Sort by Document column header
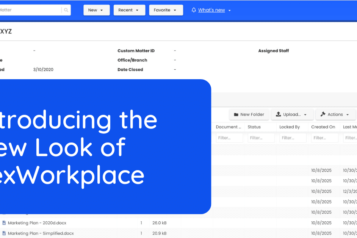357x238 pixels. click(228, 127)
